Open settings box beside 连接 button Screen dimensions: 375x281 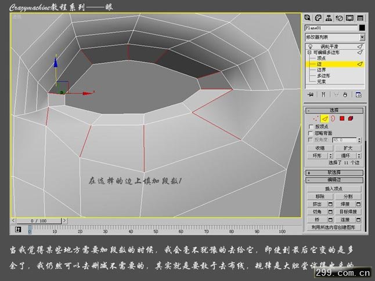[x=358, y=220]
